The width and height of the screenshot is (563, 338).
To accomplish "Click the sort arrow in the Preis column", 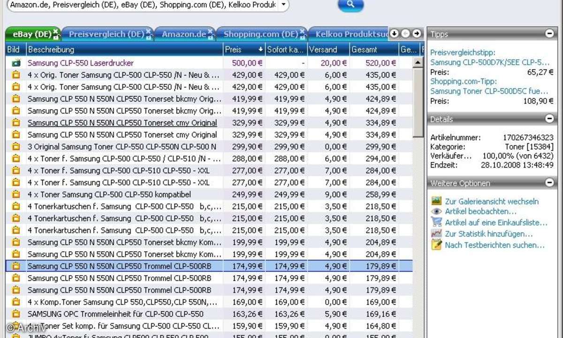I will pos(260,49).
